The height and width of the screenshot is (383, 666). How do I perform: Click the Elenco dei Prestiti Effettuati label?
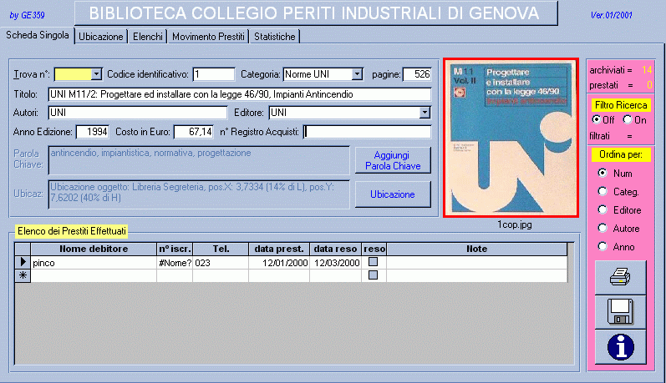tap(72, 231)
